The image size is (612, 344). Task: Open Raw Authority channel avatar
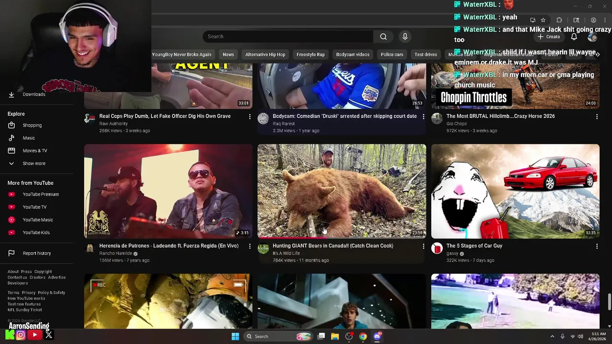pos(90,118)
